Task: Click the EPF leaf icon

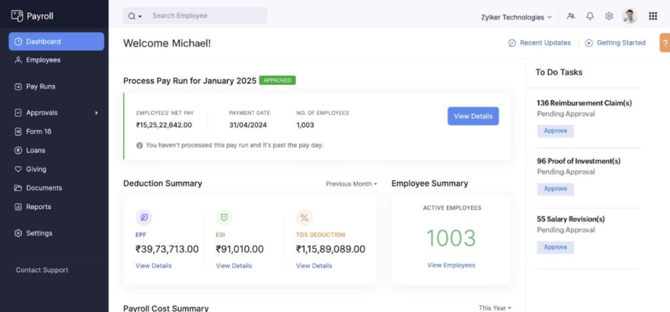Action: tap(144, 218)
